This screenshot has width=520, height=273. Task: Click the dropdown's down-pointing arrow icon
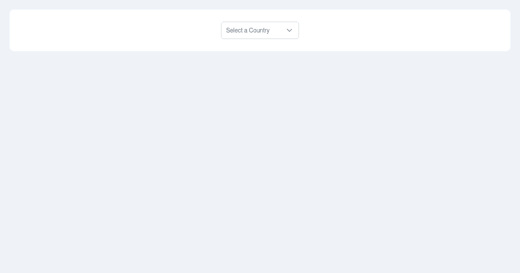289,30
